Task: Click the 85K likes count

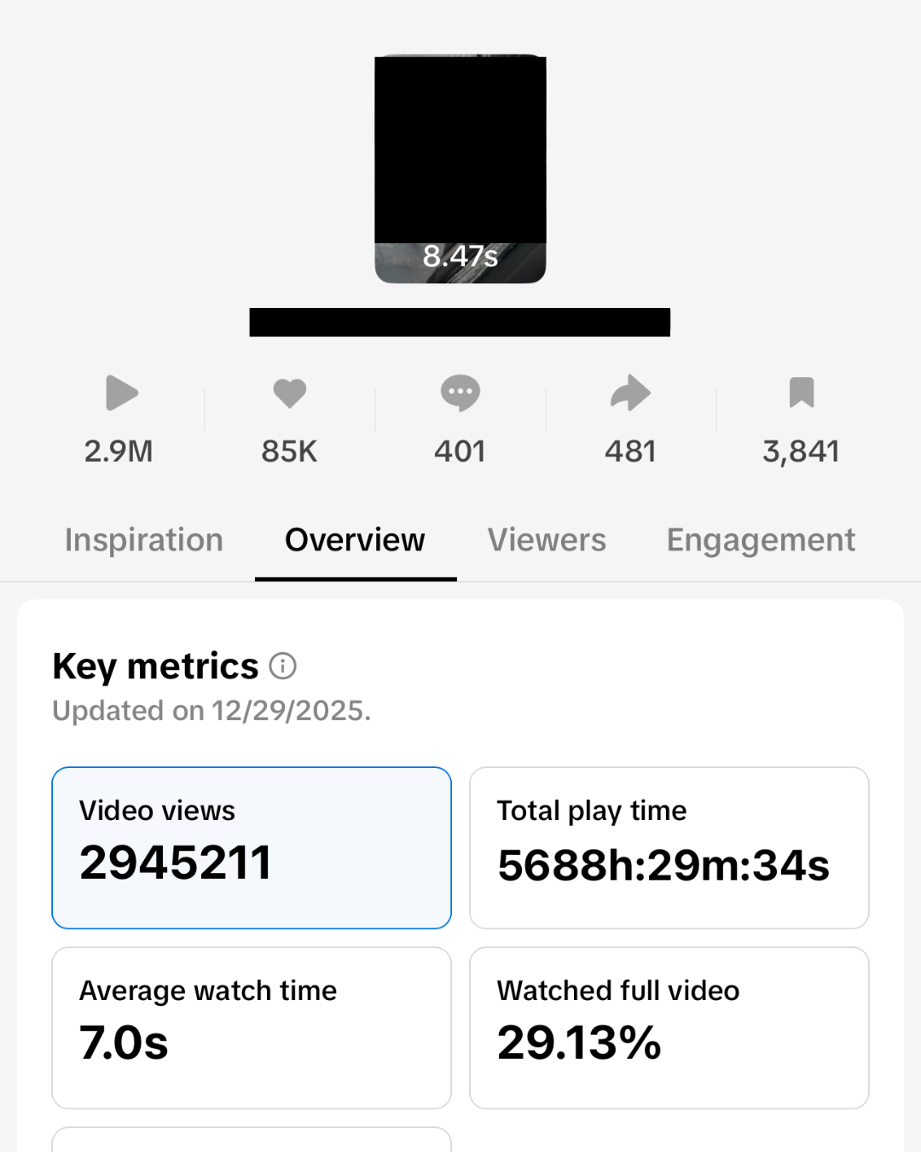Action: click(x=289, y=451)
